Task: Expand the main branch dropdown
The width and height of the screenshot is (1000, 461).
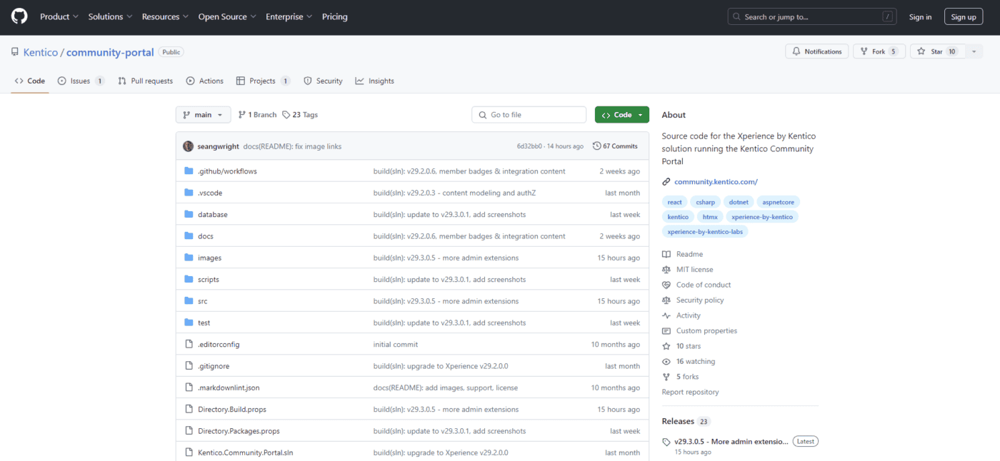Action: tap(203, 114)
